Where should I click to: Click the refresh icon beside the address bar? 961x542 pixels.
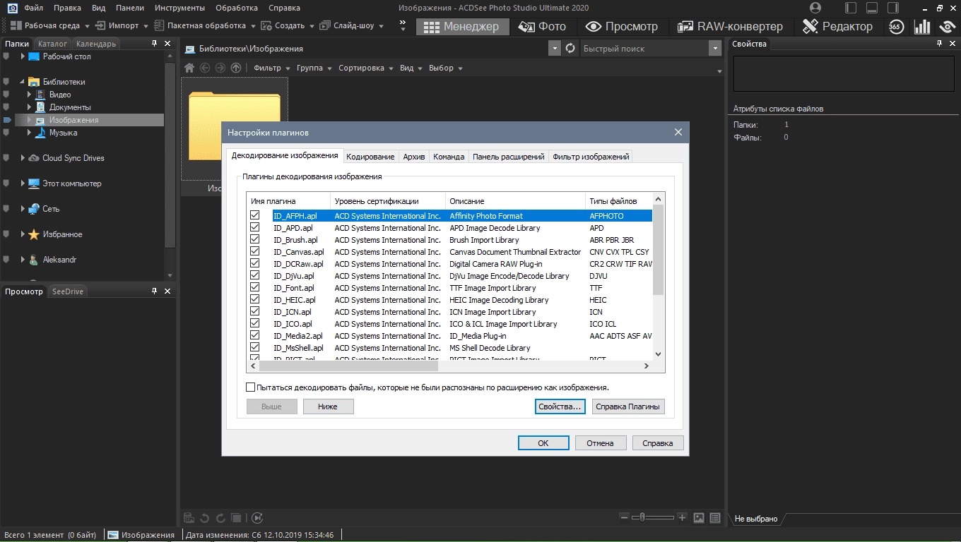pyautogui.click(x=570, y=49)
